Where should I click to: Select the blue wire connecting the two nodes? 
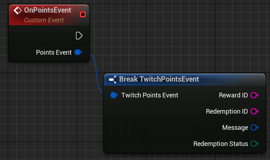click(96, 72)
